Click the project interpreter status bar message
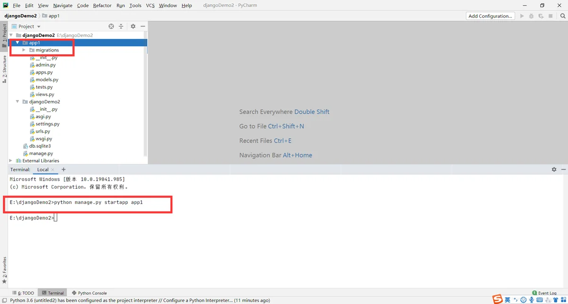The image size is (568, 304). click(140, 300)
